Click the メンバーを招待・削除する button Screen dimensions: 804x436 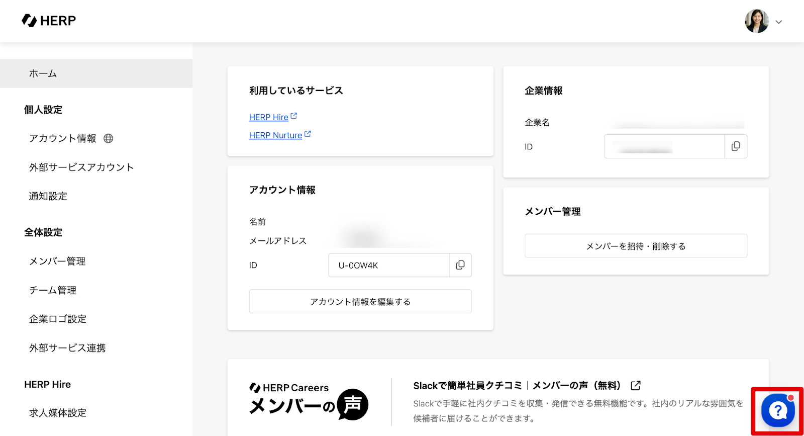(636, 246)
